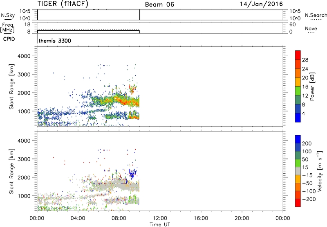This screenshot has height=227, width=327.
Task: Click the blue velocity cluster near 09:00
Action: [132, 173]
